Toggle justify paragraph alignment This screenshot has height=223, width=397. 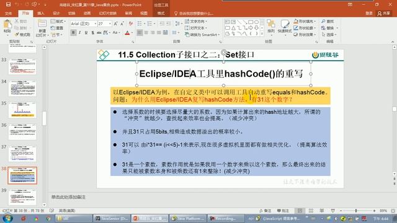159,32
